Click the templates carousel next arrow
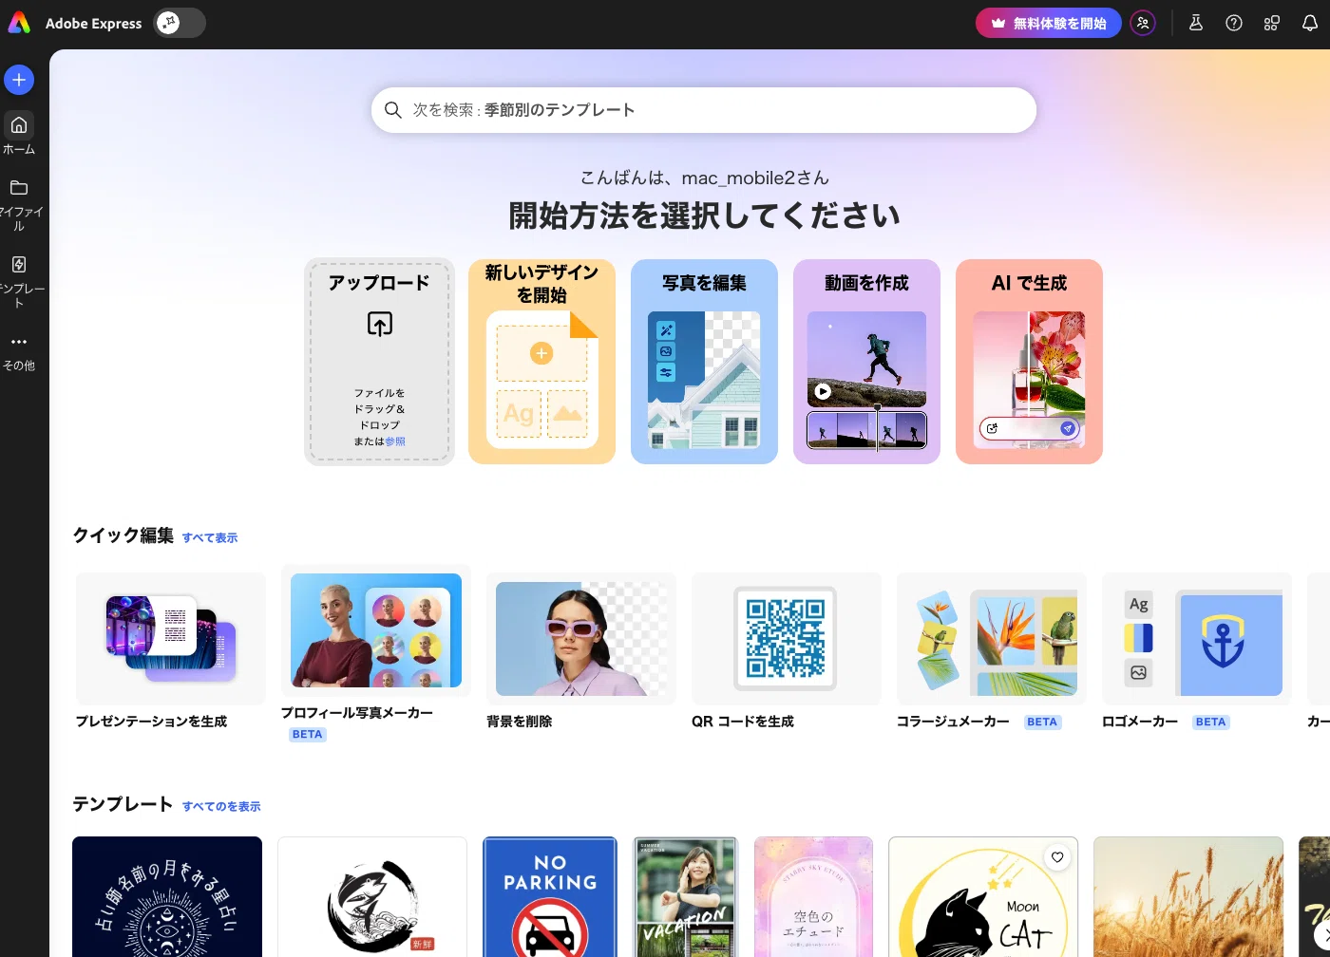Viewport: 1330px width, 957px height. tap(1324, 936)
